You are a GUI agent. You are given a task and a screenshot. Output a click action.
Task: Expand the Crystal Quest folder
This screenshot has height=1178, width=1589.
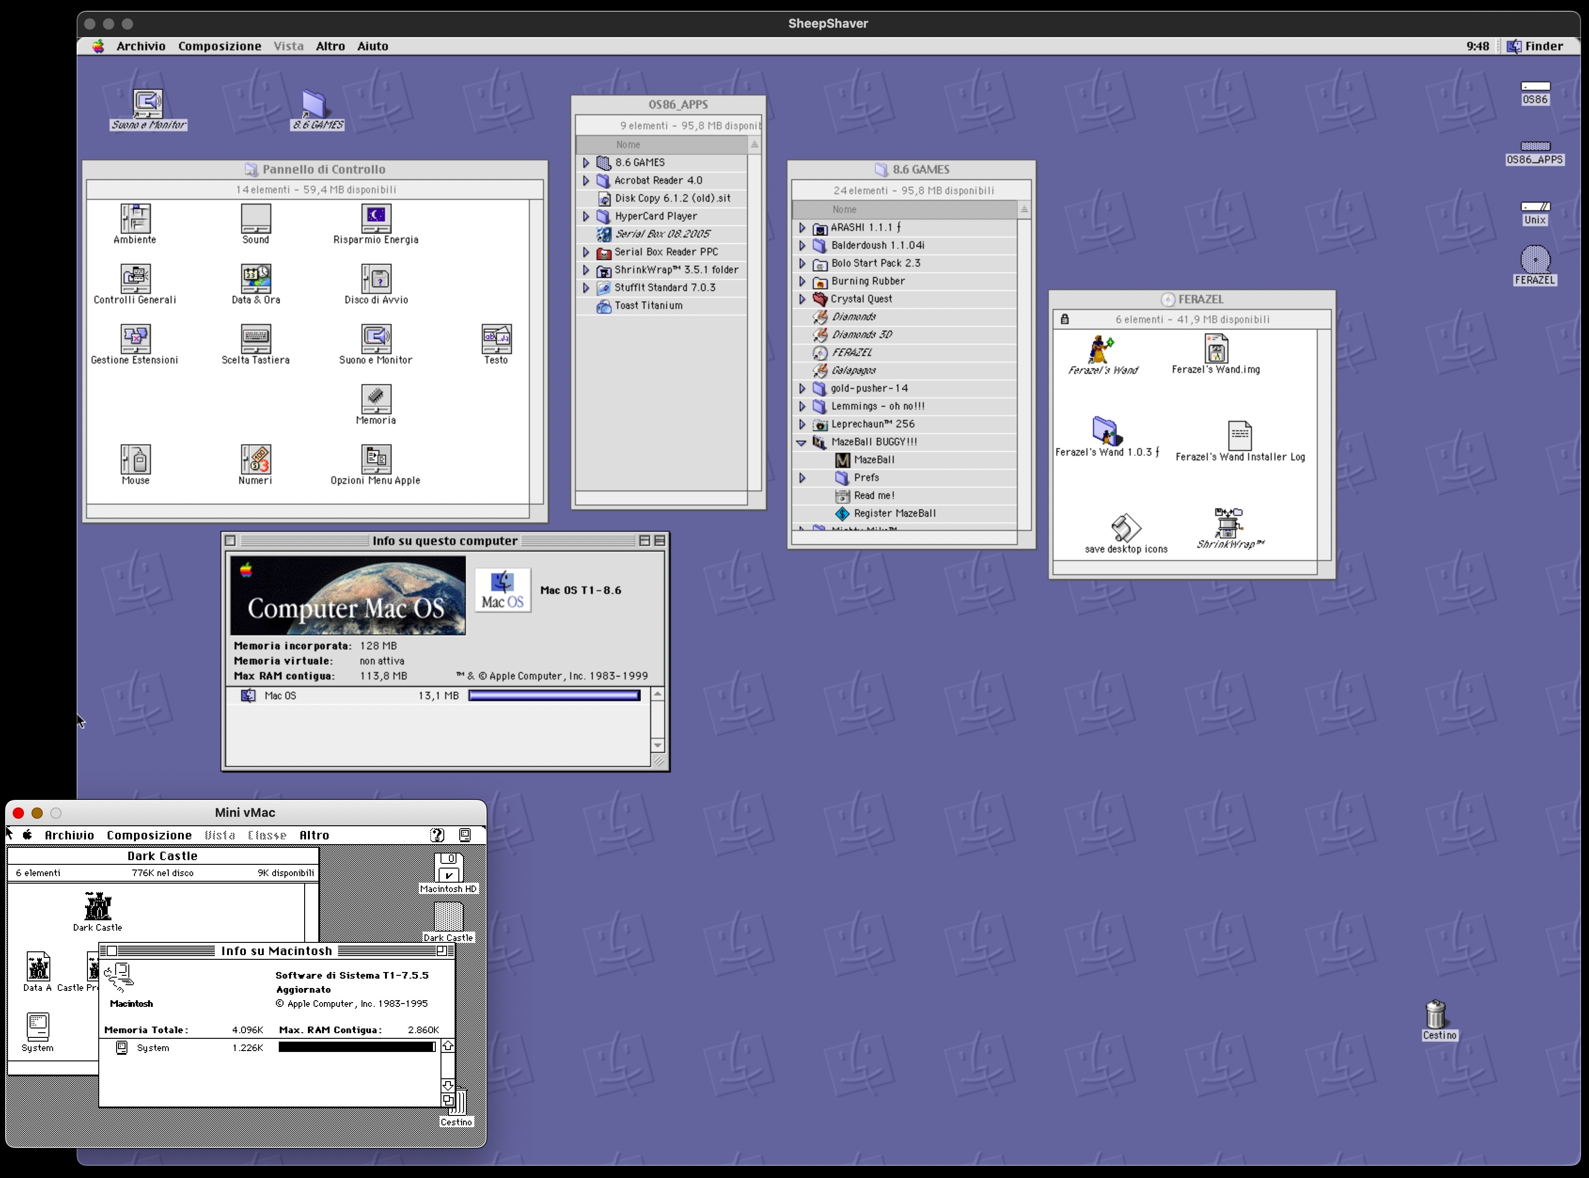[x=802, y=299]
